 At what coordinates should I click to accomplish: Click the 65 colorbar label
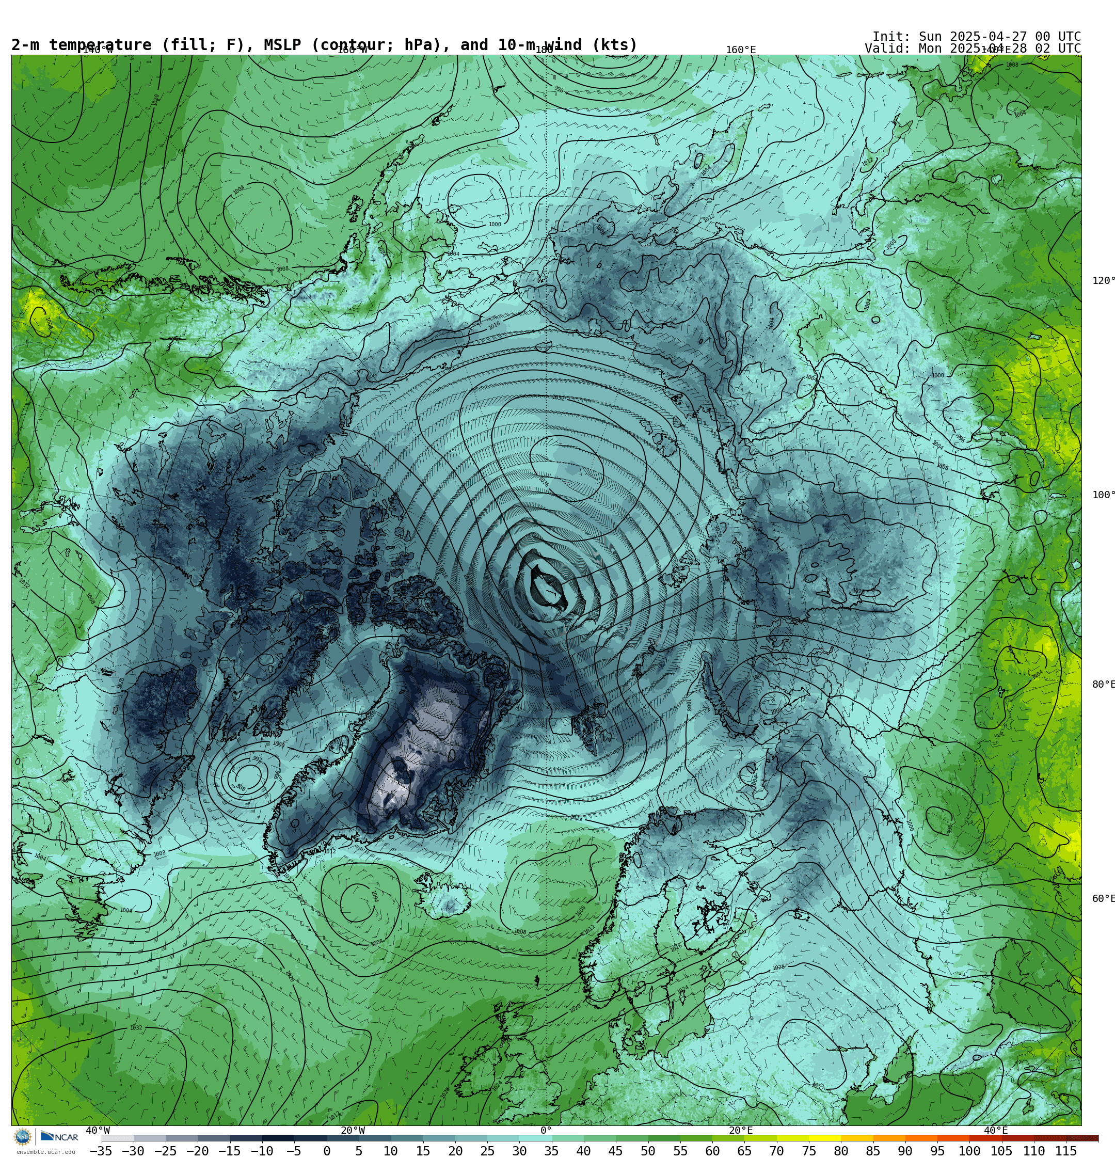pos(744,1151)
